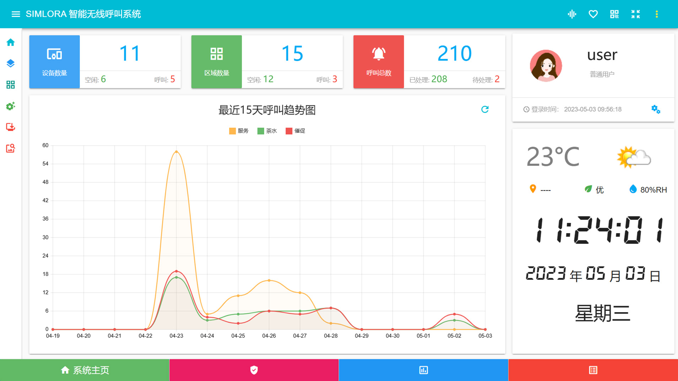Toggle the 服务 series in chart legend
Image resolution: width=678 pixels, height=381 pixels.
point(239,131)
